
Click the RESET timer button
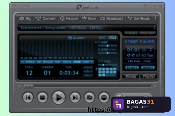[x=148, y=68]
